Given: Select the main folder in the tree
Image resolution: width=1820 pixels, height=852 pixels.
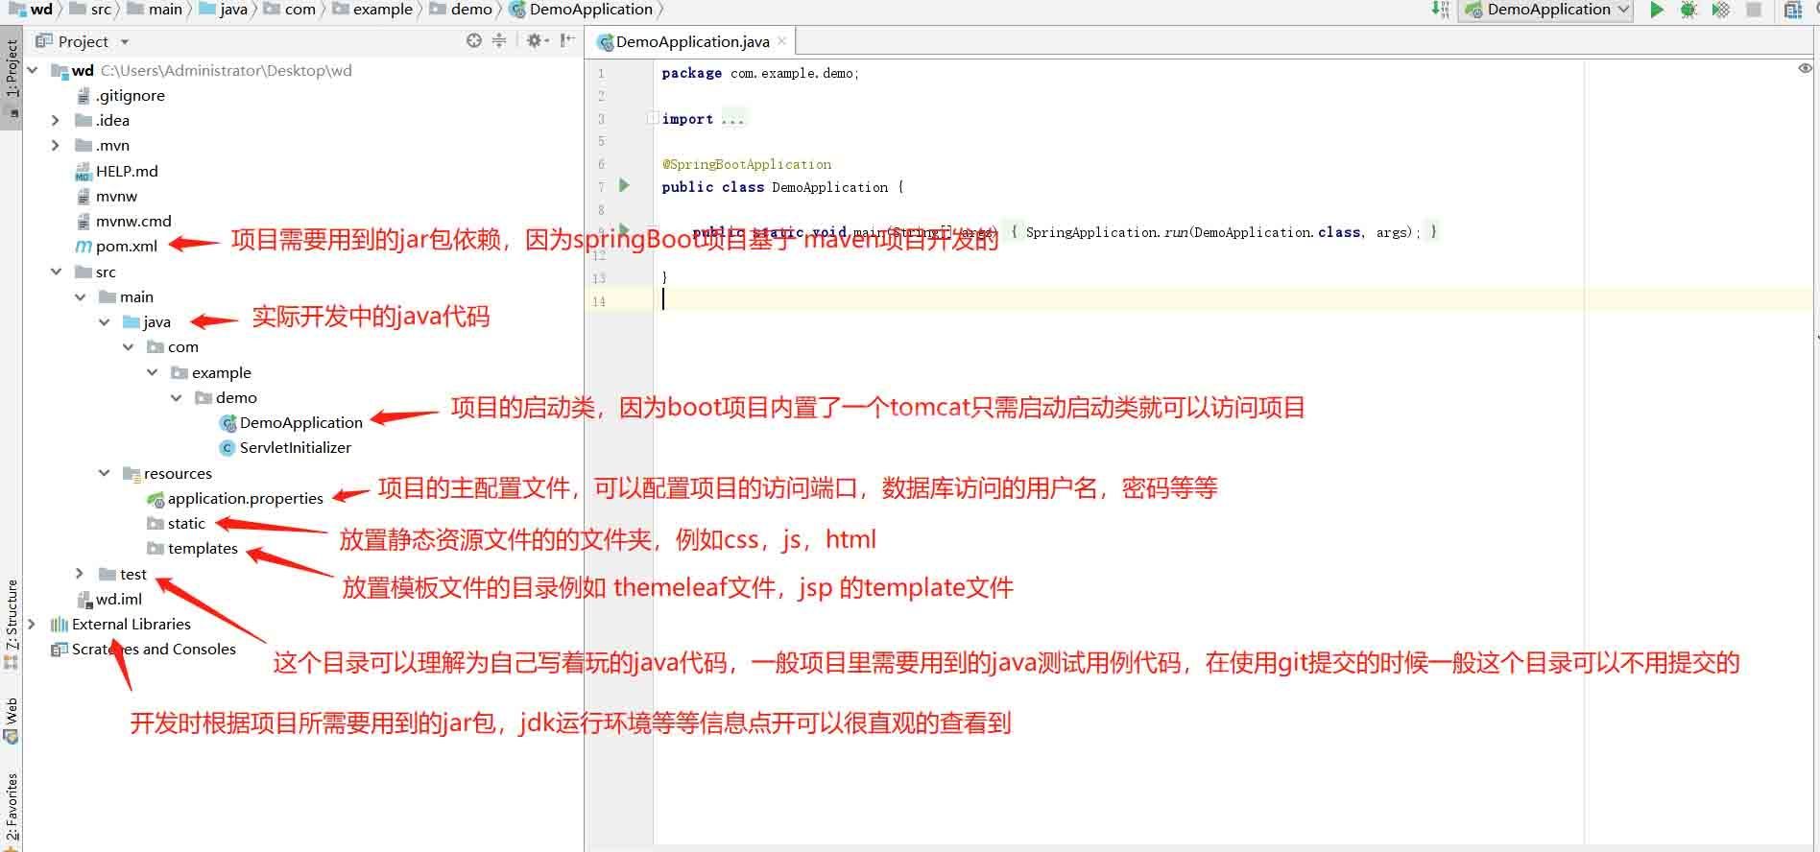Looking at the screenshot, I should [x=136, y=297].
